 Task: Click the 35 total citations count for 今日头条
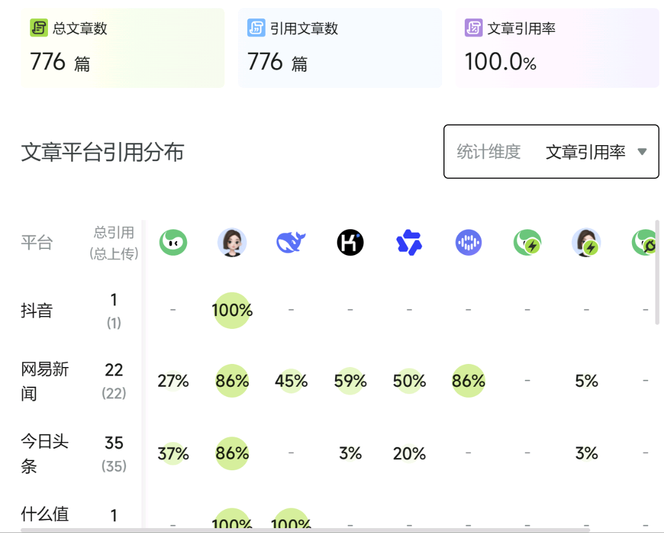114,443
